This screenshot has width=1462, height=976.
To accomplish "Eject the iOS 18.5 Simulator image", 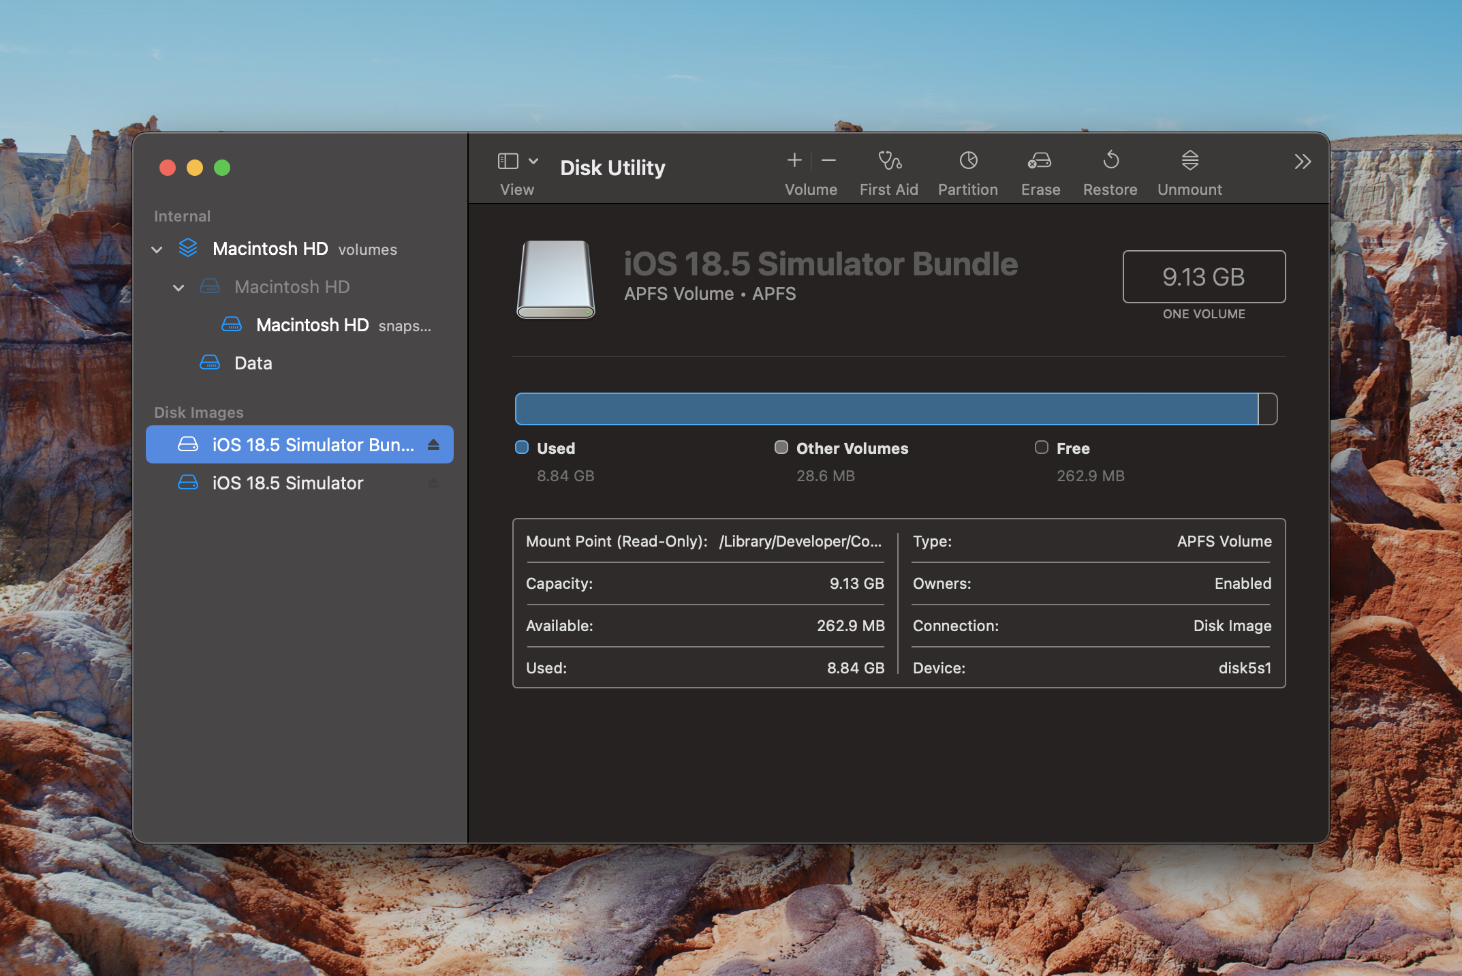I will point(433,483).
